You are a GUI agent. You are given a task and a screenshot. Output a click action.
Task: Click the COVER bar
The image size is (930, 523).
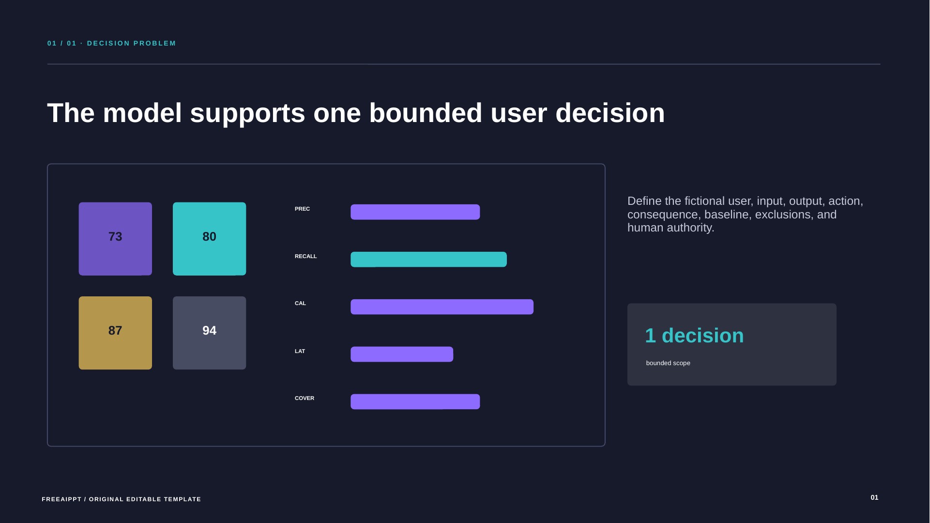coord(415,402)
